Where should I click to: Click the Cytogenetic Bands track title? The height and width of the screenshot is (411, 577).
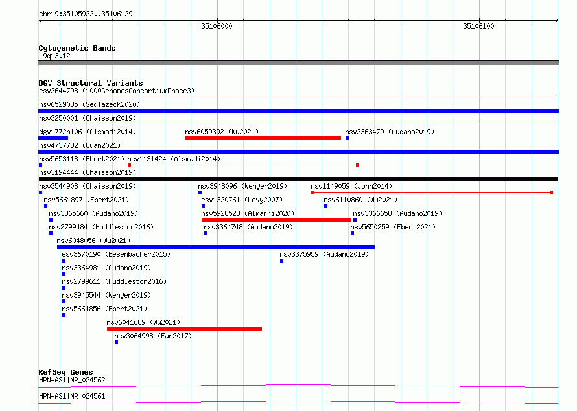(77, 48)
